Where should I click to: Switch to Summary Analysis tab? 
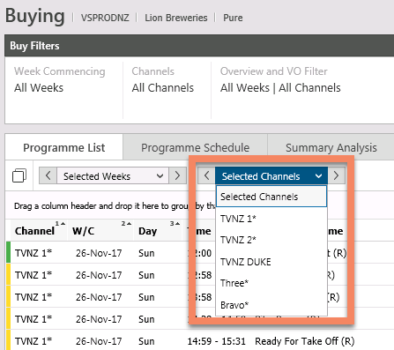click(x=331, y=147)
